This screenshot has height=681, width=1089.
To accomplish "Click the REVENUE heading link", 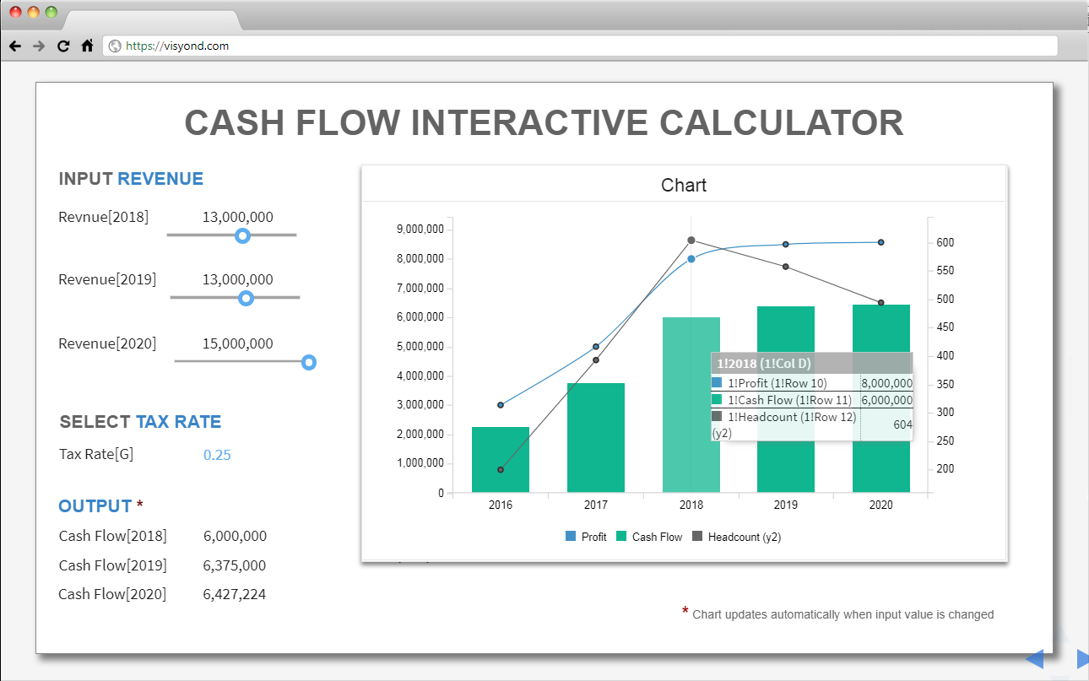I will (x=160, y=178).
